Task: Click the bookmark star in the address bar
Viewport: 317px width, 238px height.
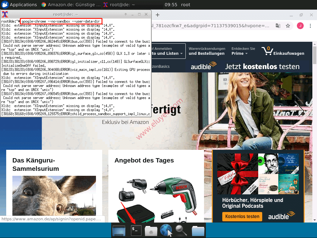Action: point(288,26)
